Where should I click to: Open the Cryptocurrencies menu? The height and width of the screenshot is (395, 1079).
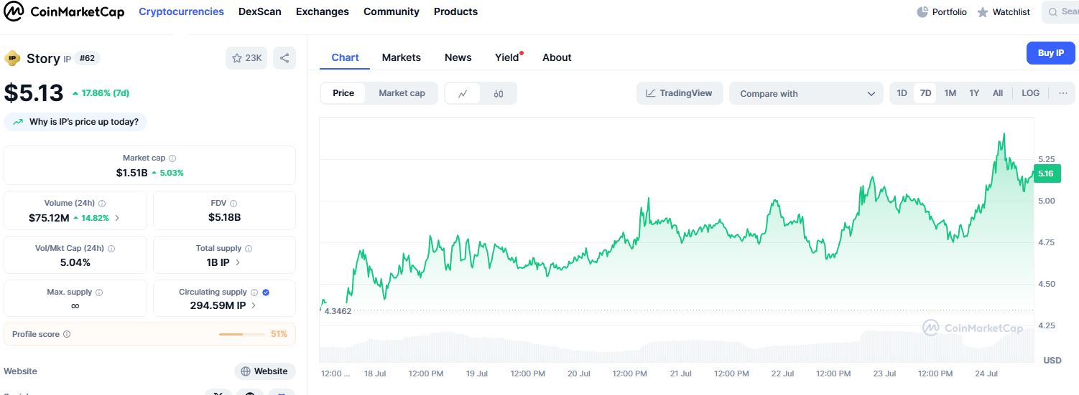click(181, 11)
